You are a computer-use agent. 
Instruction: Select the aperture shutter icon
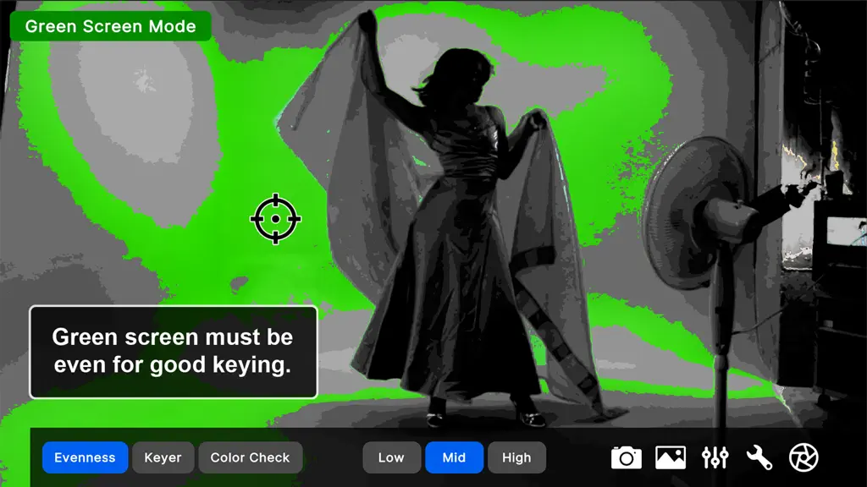click(803, 457)
